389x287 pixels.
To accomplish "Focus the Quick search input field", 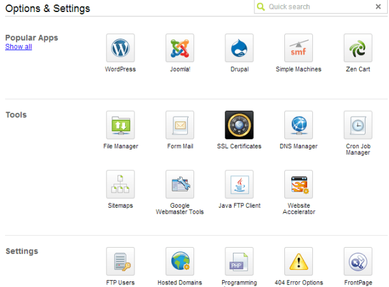I will pos(320,7).
